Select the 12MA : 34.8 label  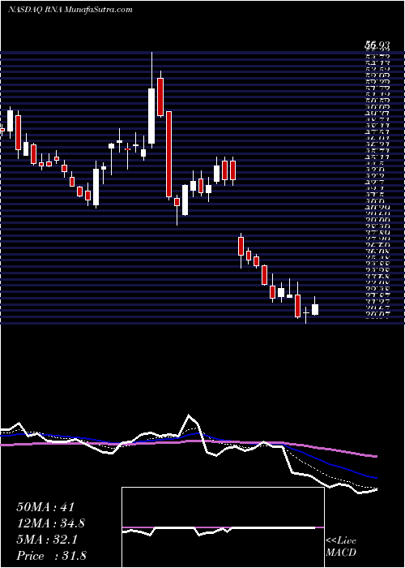pyautogui.click(x=51, y=523)
